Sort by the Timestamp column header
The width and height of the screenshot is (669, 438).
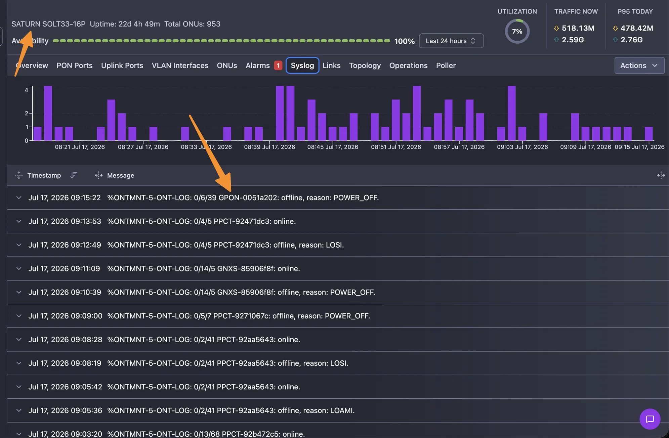(x=44, y=175)
